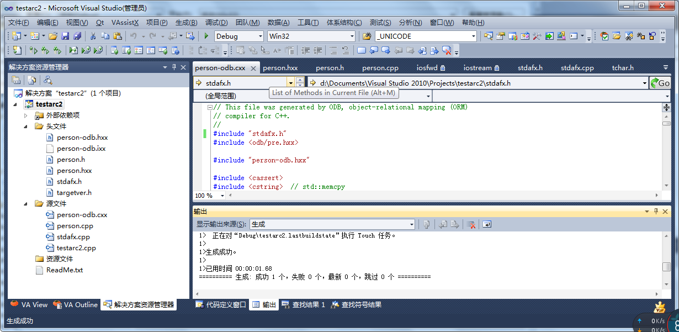Click the Paste clipboard icon

pyautogui.click(x=117, y=36)
